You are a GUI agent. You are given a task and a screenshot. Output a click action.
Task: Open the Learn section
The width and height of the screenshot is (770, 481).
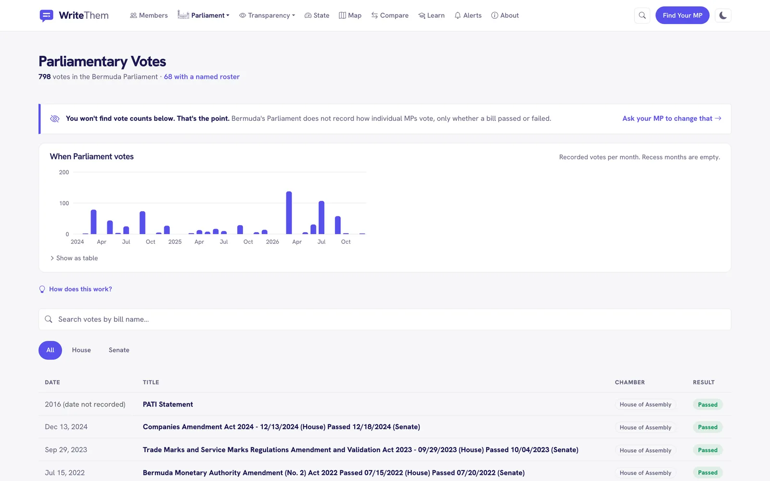point(431,15)
